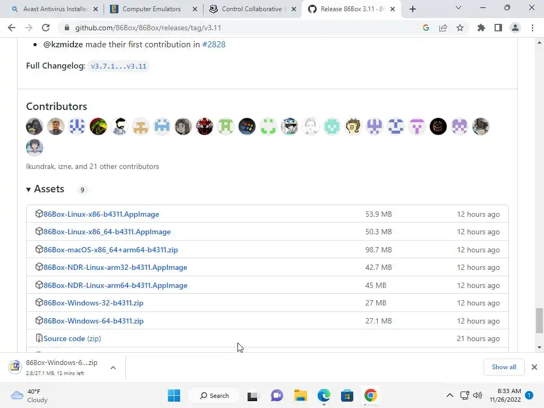Download 86Box-Windows-32-b4311.zip
Screen dimensions: 544x408
[x=93, y=303]
